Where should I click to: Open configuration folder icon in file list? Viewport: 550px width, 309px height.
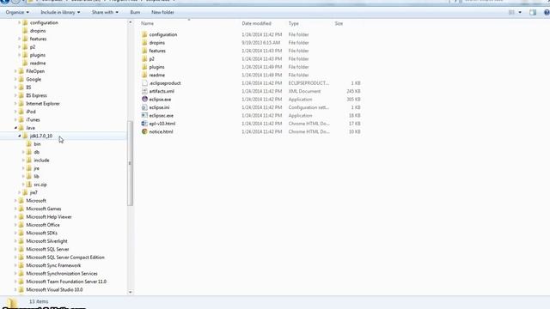(144, 34)
